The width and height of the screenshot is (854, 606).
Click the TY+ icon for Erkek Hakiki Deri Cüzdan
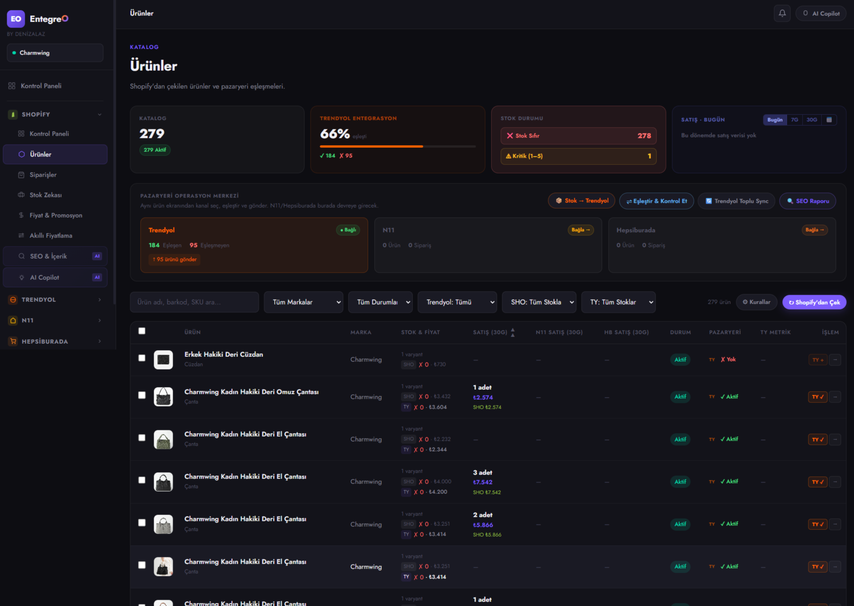pyautogui.click(x=817, y=360)
